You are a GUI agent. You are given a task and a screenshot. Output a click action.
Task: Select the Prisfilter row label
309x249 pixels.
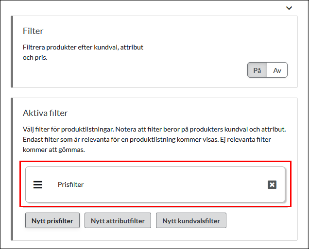click(x=70, y=184)
